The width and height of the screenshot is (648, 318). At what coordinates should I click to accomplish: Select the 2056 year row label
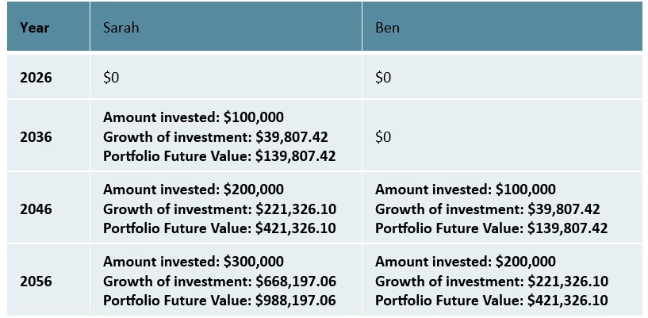tap(35, 282)
